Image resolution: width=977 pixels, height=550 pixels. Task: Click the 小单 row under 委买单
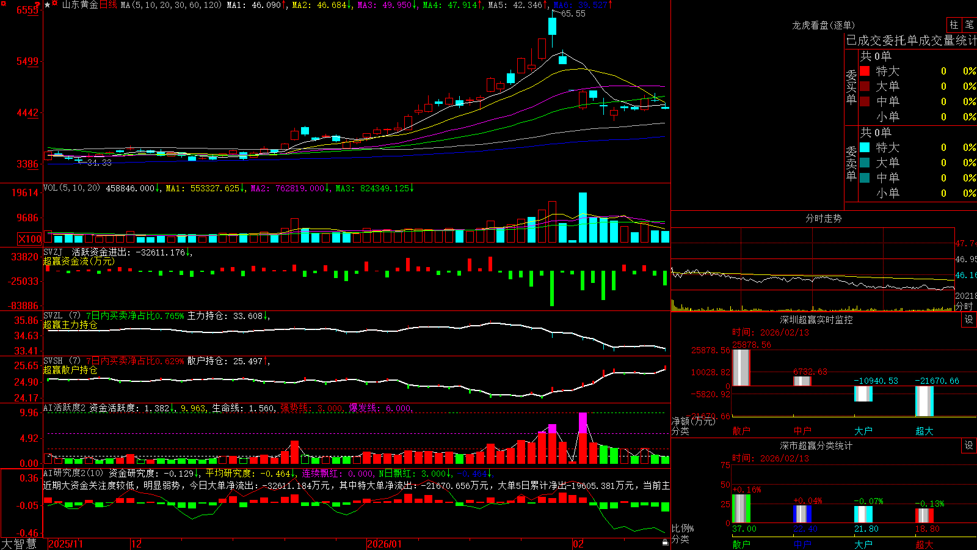point(918,117)
